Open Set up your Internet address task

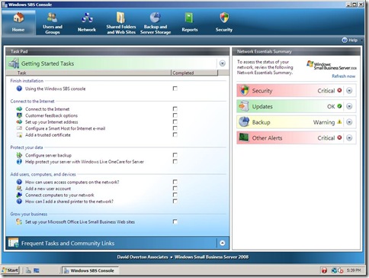(x=51, y=122)
